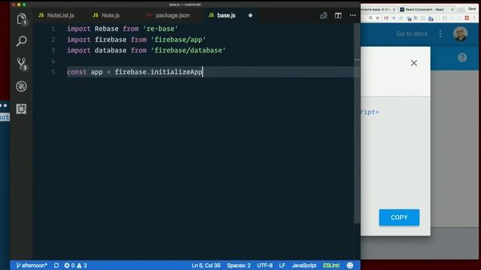Viewport: 481px width, 270px height.
Task: Click the red extension icon in browser toolbar
Action: [467, 18]
